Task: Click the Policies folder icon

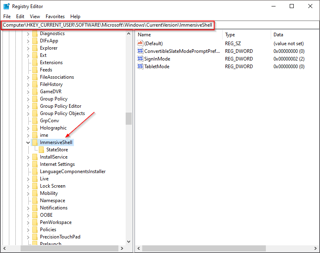Action: coord(35,230)
